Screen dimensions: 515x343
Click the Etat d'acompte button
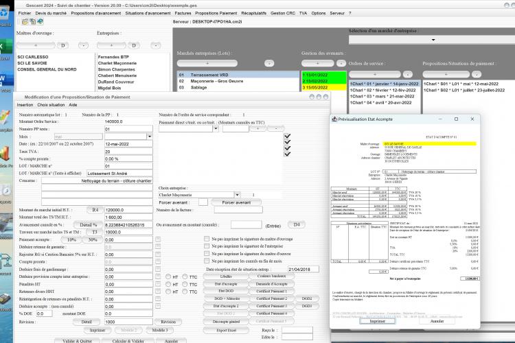click(x=226, y=284)
